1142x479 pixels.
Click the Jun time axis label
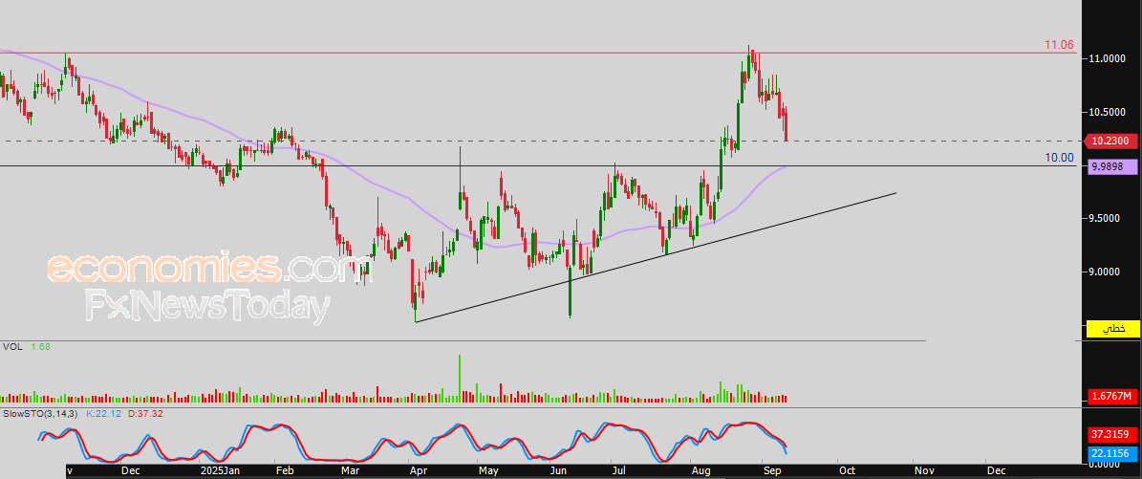[559, 471]
